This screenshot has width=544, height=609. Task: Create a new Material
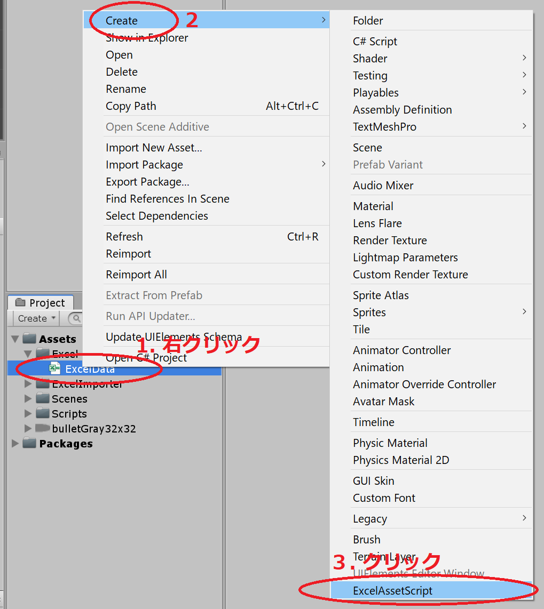coord(431,206)
